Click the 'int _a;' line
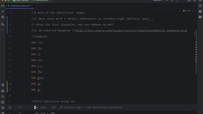 (37, 42)
